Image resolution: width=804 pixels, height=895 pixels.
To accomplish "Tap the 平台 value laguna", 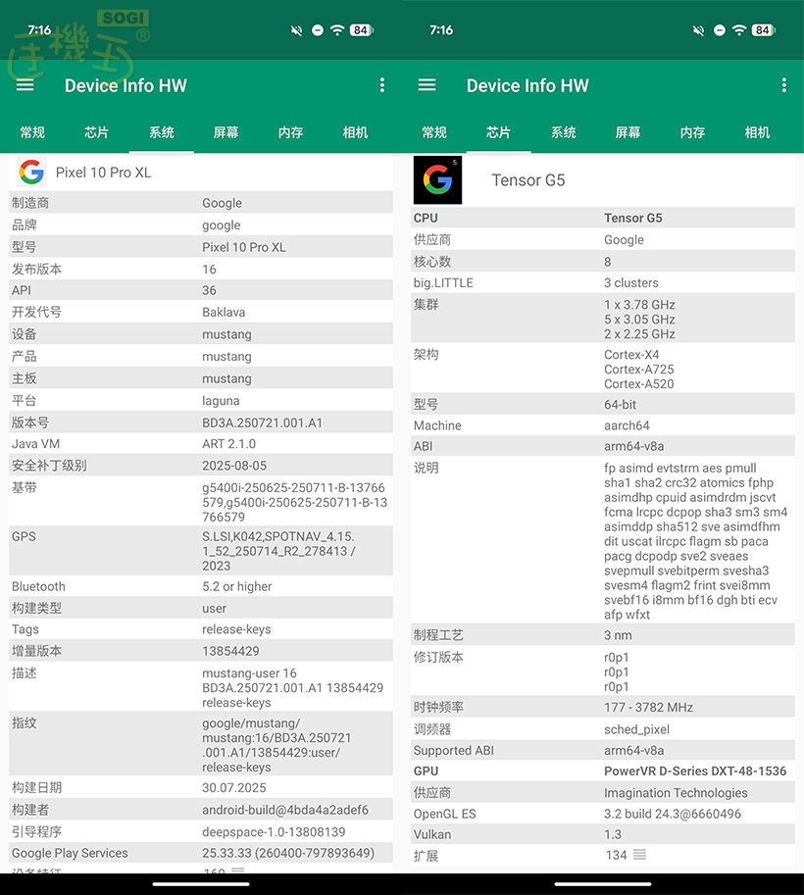I will coord(221,401).
